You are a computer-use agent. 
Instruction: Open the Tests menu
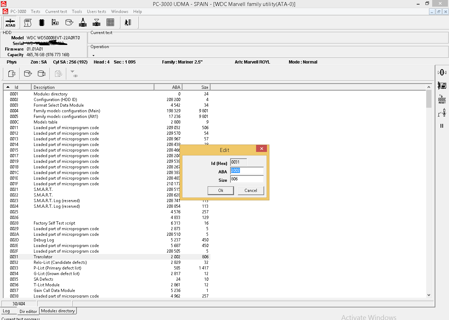coord(35,12)
